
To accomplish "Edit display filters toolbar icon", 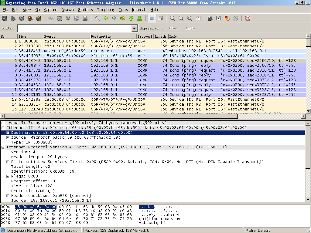I will point(219,18).
